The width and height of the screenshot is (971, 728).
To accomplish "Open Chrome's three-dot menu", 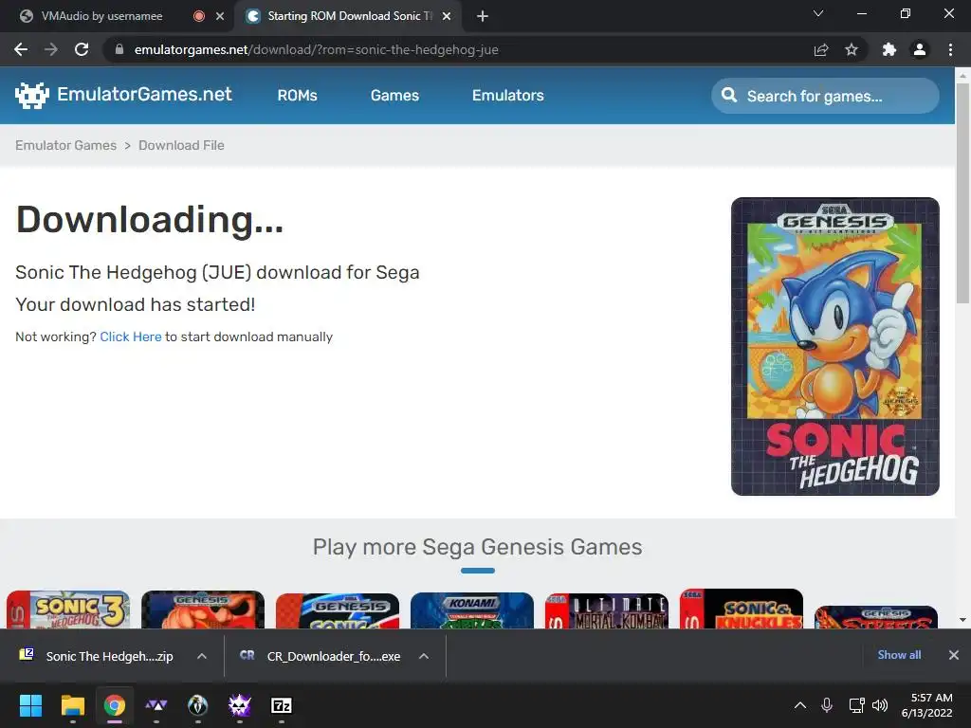I will point(950,49).
